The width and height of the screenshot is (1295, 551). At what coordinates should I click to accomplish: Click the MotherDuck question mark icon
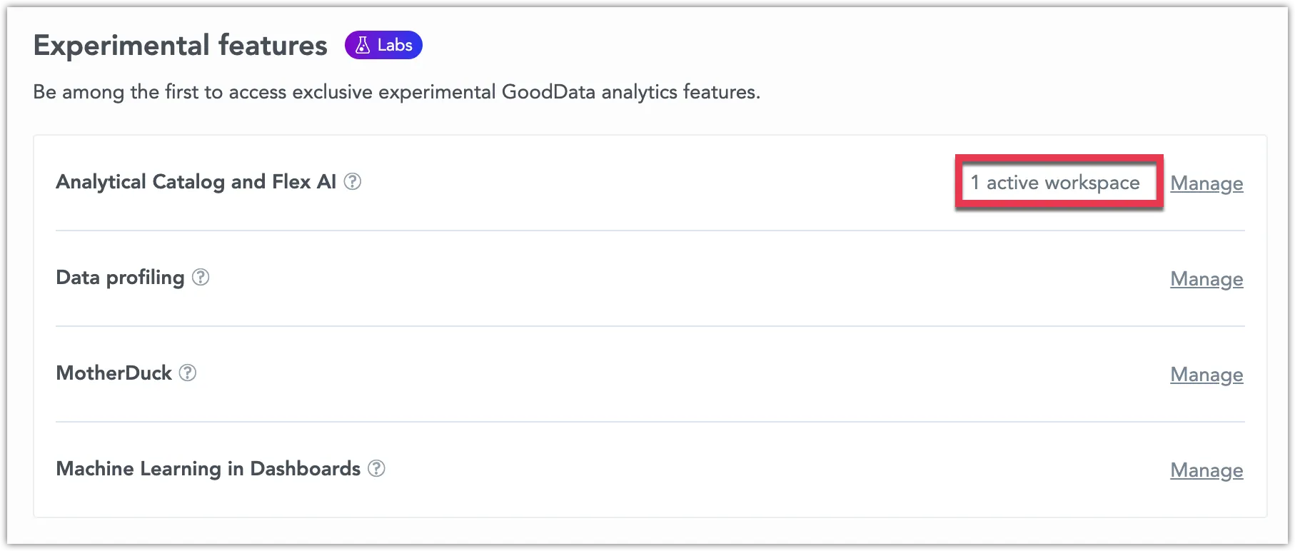pyautogui.click(x=187, y=373)
